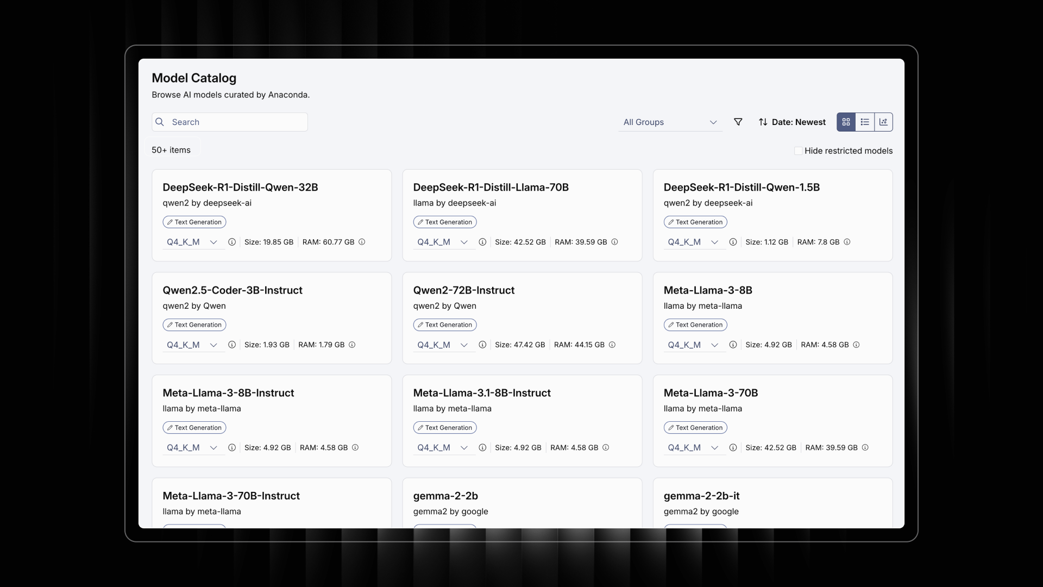This screenshot has width=1043, height=587.
Task: Expand Q4_K_M dropdown for DeepSeek-R1-Distill-Llama-70B
Action: (x=444, y=242)
